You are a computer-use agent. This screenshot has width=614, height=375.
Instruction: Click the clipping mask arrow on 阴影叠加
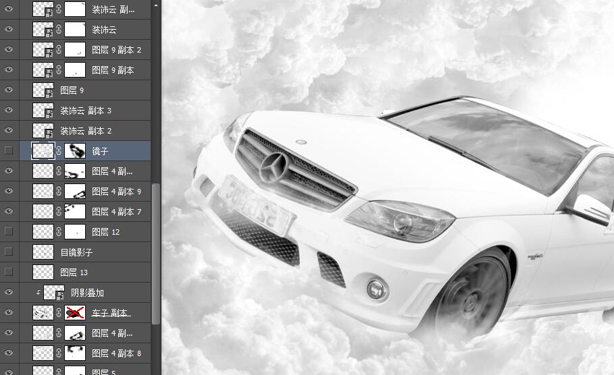tap(38, 292)
